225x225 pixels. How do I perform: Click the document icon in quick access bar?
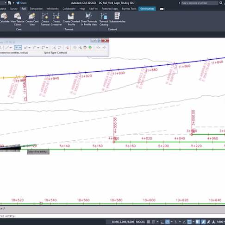10,3
